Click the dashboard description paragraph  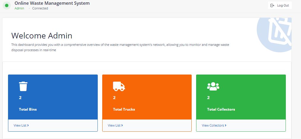[x=120, y=48]
